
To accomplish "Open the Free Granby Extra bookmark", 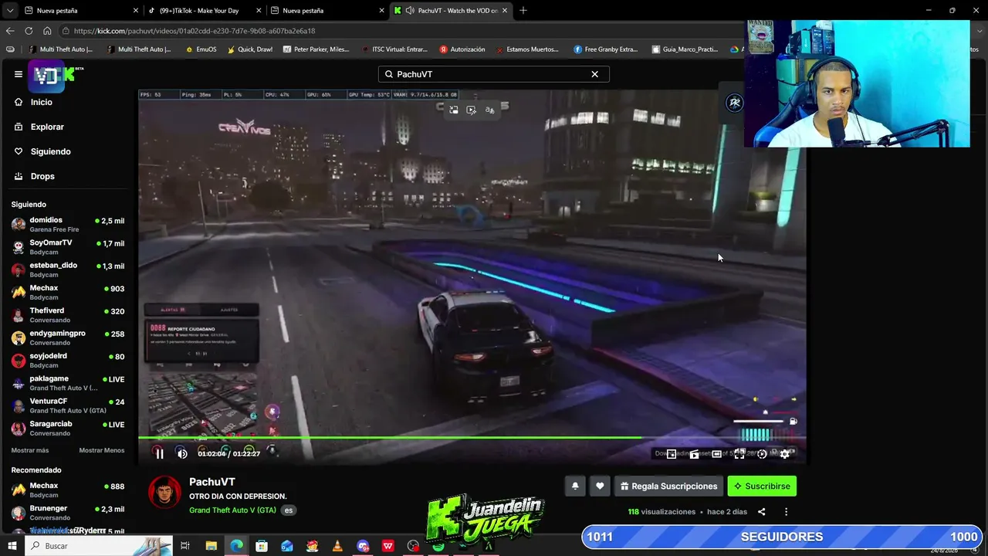I will pos(605,49).
